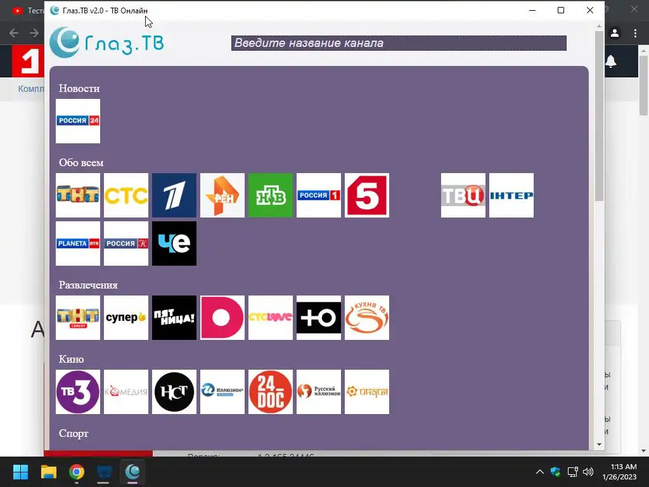649x487 pixels.
Task: Open Первый канал (Channel One) tile
Action: (174, 195)
